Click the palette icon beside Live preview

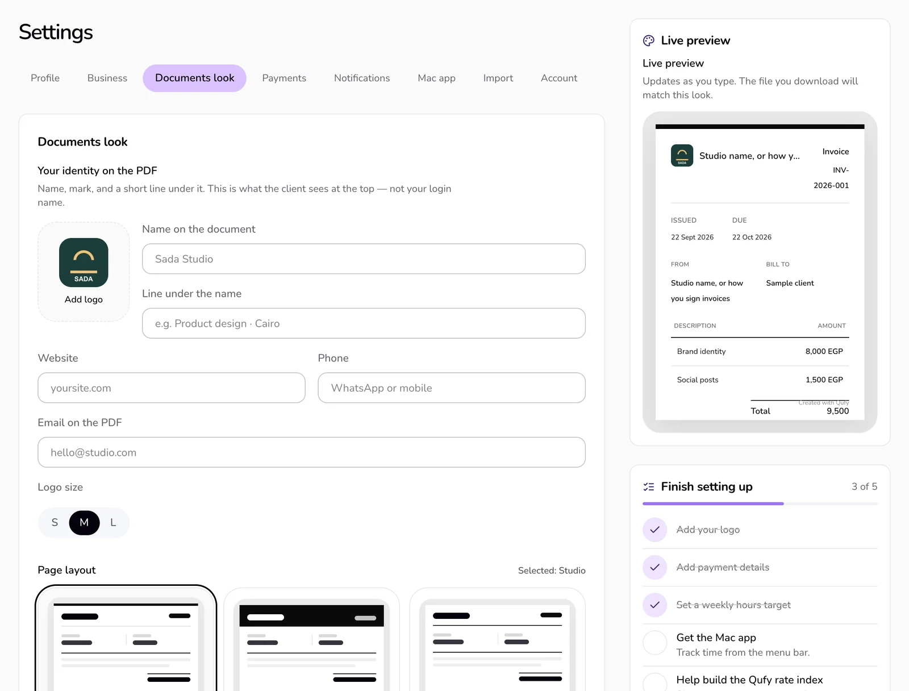tap(649, 40)
